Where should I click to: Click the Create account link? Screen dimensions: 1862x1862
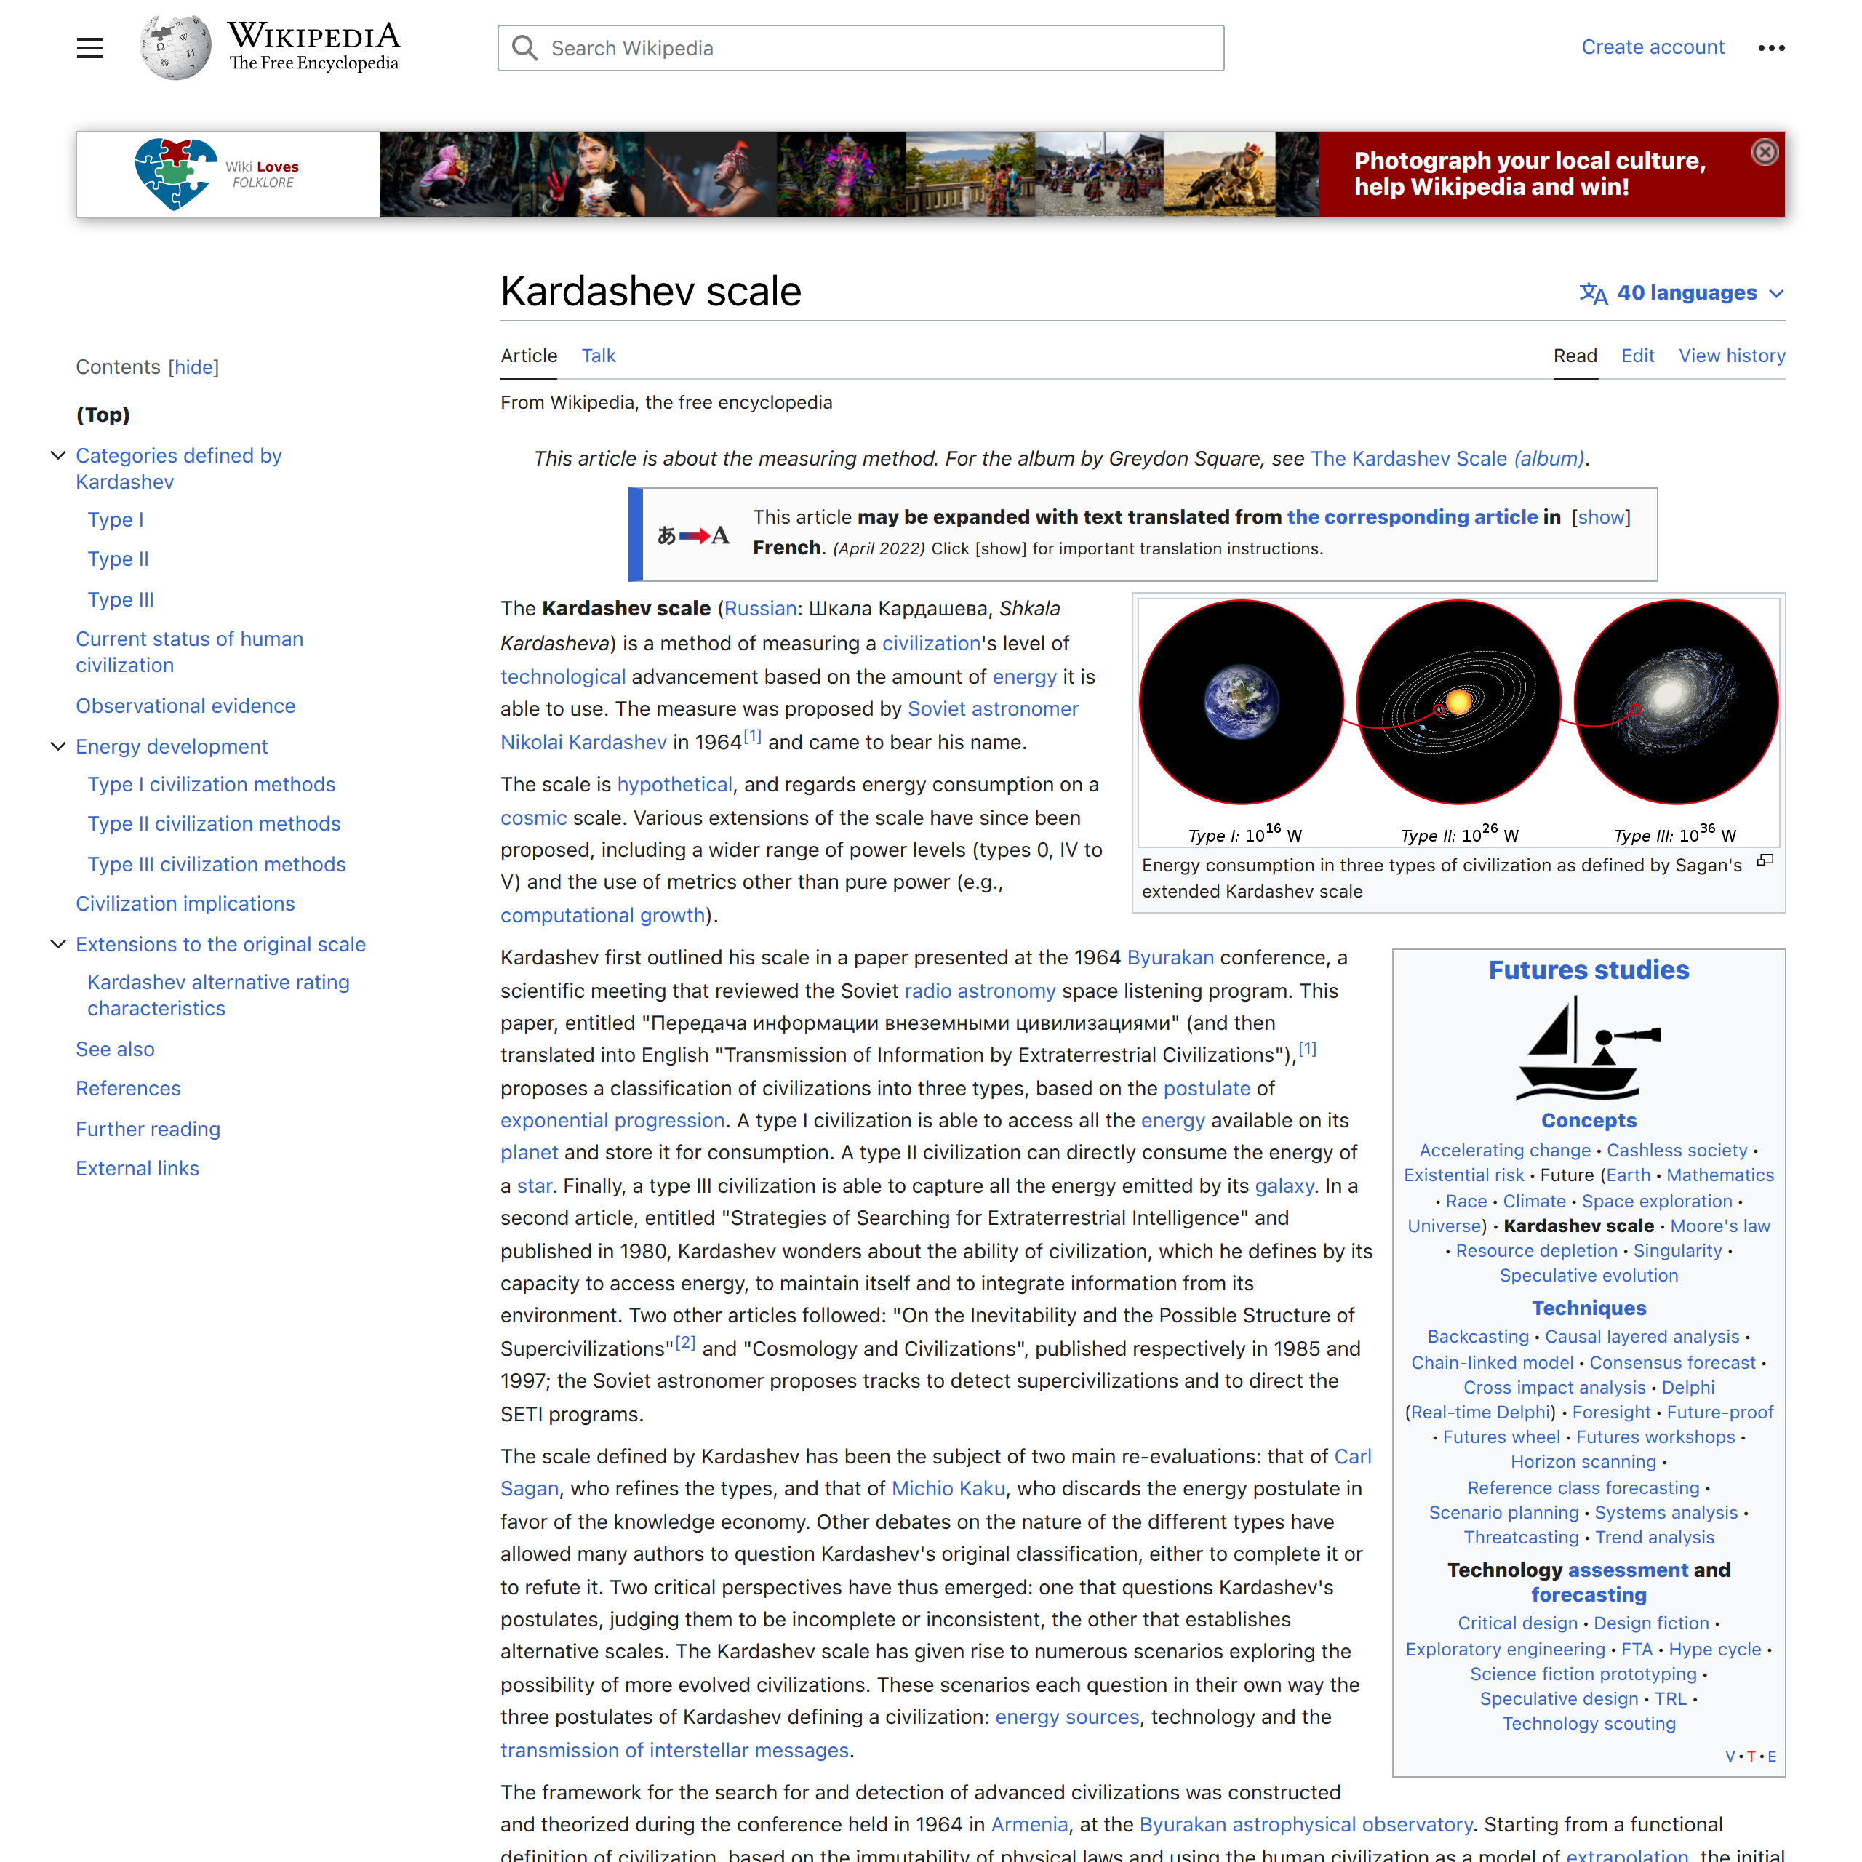pos(1652,47)
